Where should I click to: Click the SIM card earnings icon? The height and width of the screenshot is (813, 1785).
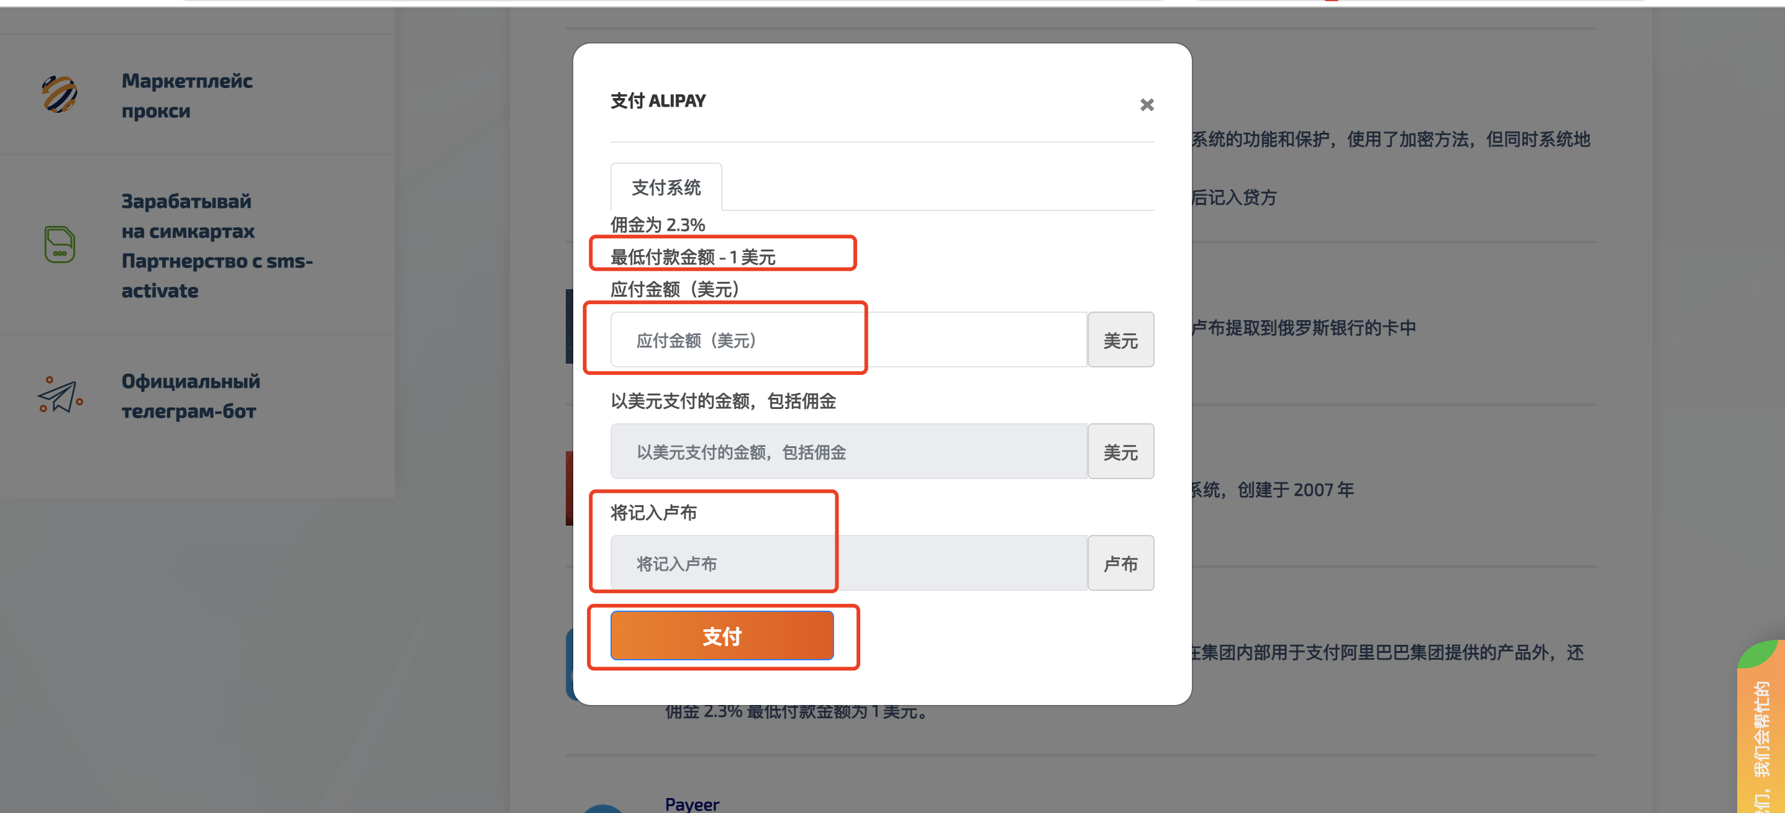60,245
